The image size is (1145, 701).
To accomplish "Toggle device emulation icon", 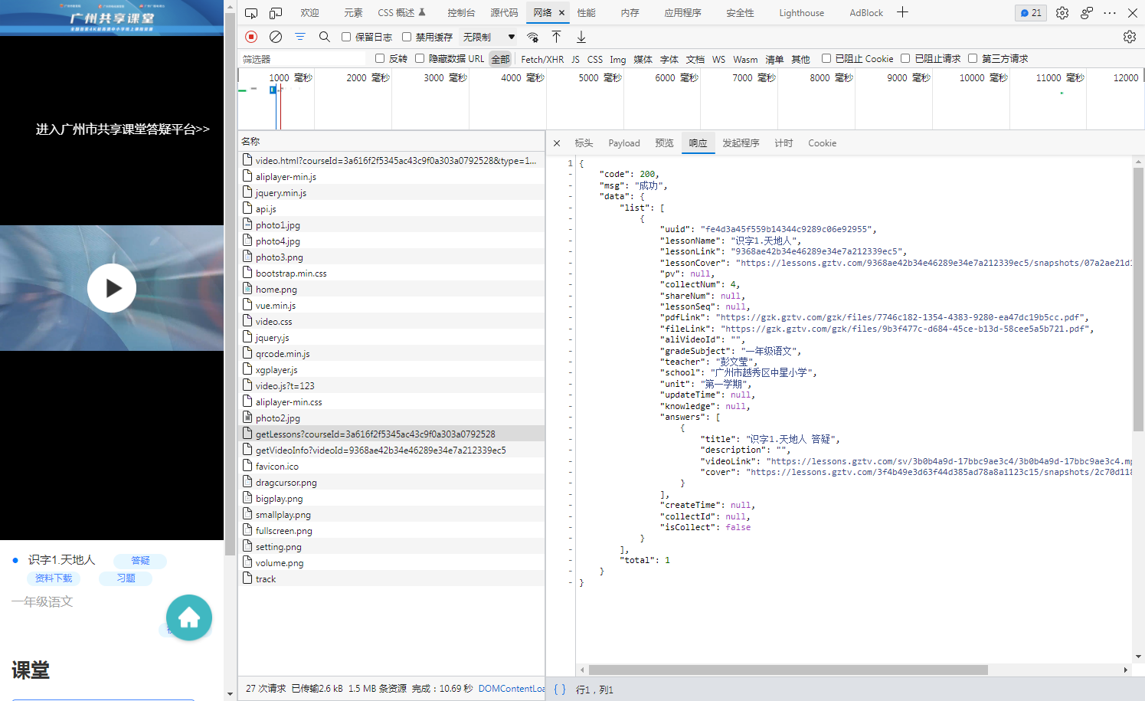I will point(276,13).
